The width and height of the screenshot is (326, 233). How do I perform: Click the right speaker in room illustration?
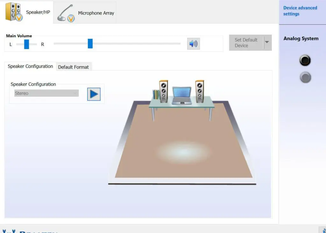tap(200, 91)
